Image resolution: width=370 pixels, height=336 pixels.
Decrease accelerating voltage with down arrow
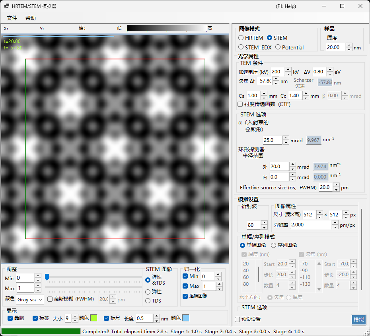pos(288,74)
